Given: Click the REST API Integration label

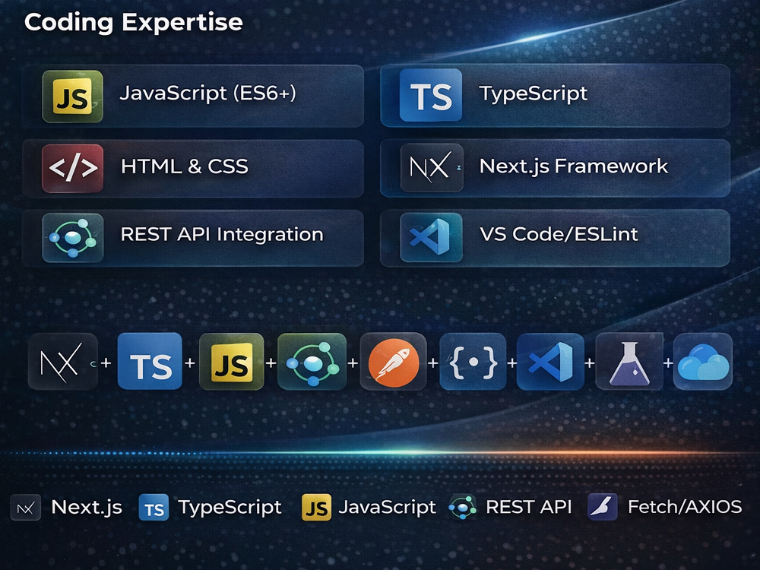Looking at the screenshot, I should (222, 235).
